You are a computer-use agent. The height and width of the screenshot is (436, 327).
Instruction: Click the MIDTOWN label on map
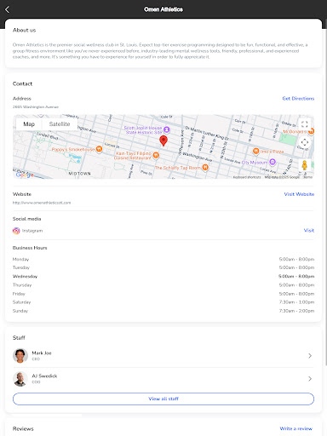(x=80, y=174)
